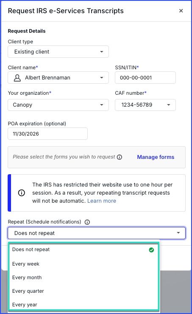Pick Every quarter from the repeat list
This screenshot has width=192, height=314.
point(84,291)
